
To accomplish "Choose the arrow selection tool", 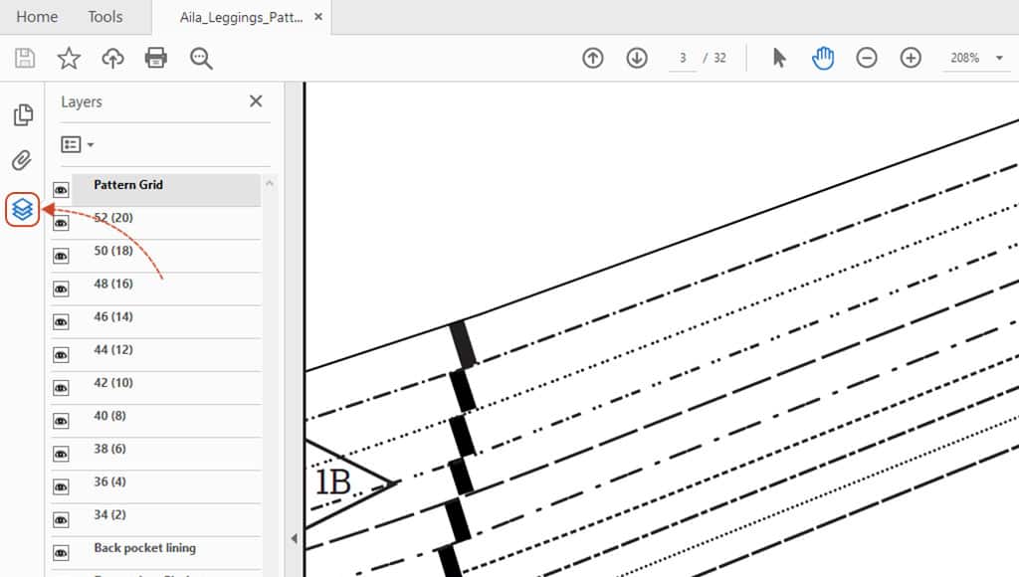I will pos(779,59).
